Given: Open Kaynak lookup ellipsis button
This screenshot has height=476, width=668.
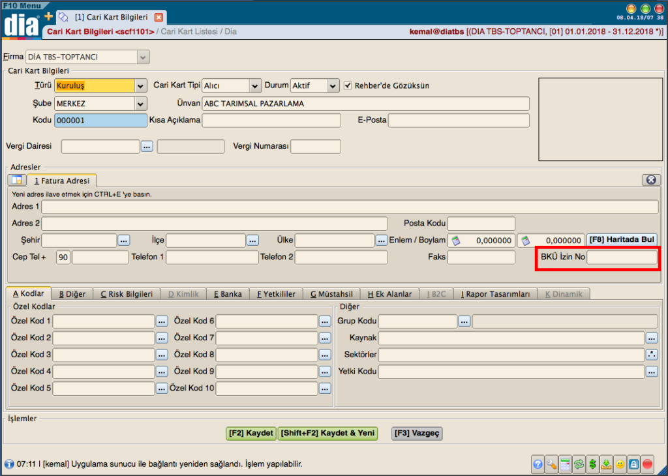Looking at the screenshot, I should coord(652,338).
